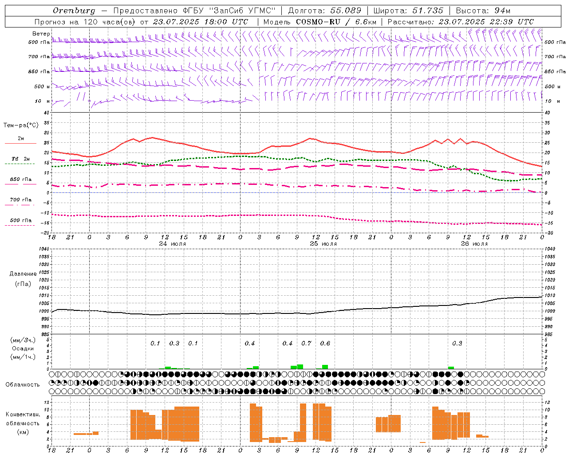Click the '26 июля' date label

pos(474,244)
